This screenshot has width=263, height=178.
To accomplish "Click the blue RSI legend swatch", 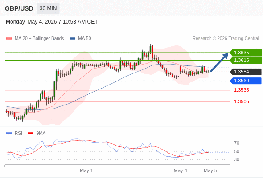I will click(9, 133).
